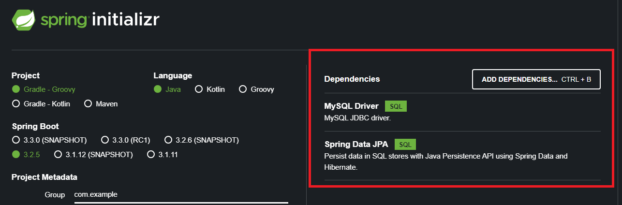Screen dimensions: 622x205
Task: Click the Project section heading
Action: pyautogui.click(x=26, y=75)
